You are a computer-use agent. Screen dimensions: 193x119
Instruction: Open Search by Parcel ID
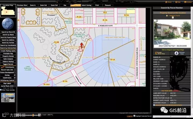click(8, 32)
